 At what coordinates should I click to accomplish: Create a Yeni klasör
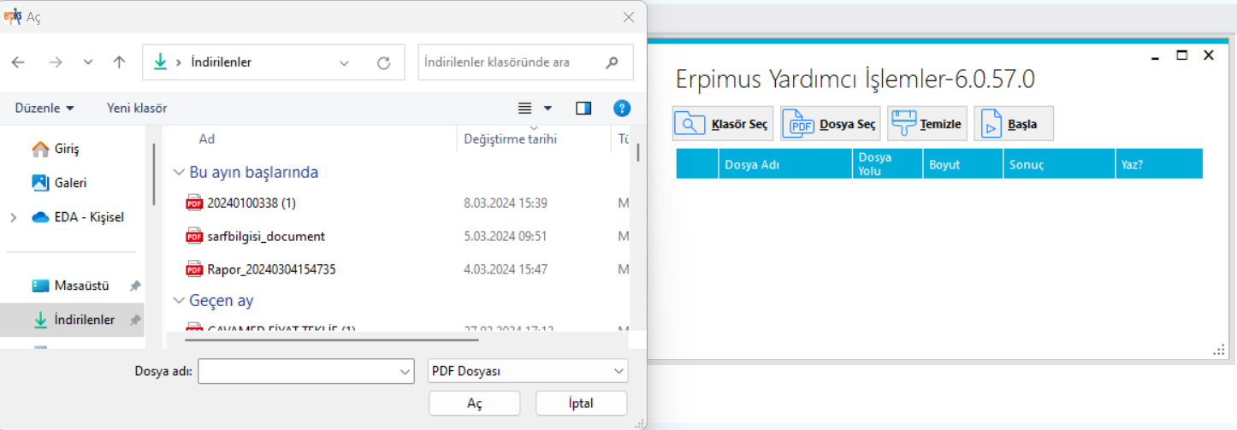(x=137, y=108)
